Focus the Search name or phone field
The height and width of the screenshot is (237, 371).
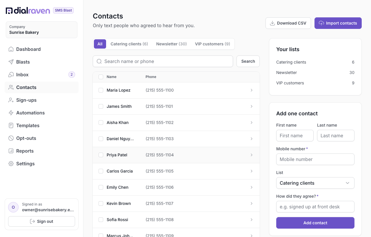coord(163,61)
